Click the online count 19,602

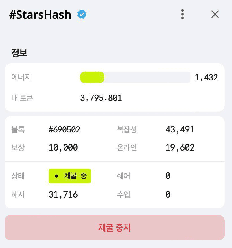point(180,147)
